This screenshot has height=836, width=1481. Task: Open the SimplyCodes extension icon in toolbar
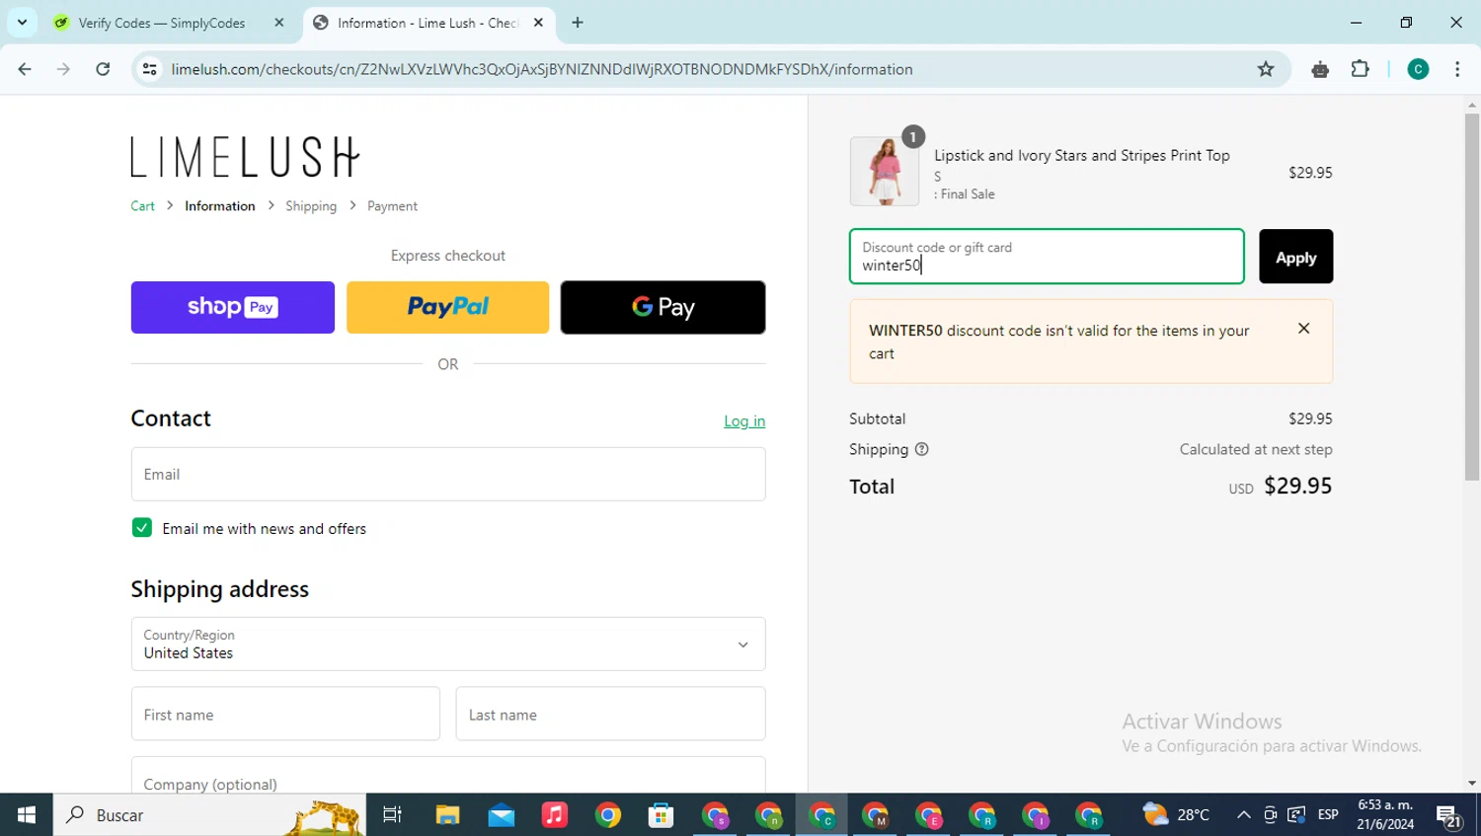point(1320,69)
